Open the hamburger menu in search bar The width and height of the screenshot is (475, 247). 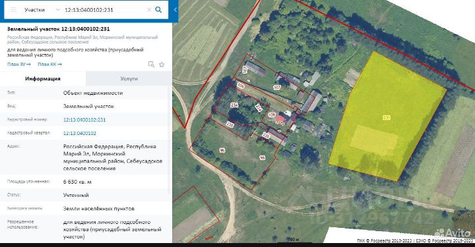pos(13,10)
